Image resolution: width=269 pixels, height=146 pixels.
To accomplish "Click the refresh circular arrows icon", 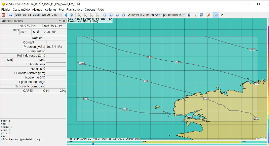I will 195,15.
